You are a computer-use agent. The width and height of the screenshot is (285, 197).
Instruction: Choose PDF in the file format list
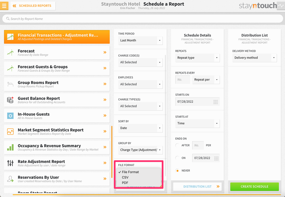point(138,183)
